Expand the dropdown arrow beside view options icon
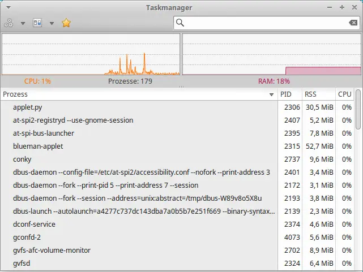The height and width of the screenshot is (272, 363). pyautogui.click(x=52, y=23)
